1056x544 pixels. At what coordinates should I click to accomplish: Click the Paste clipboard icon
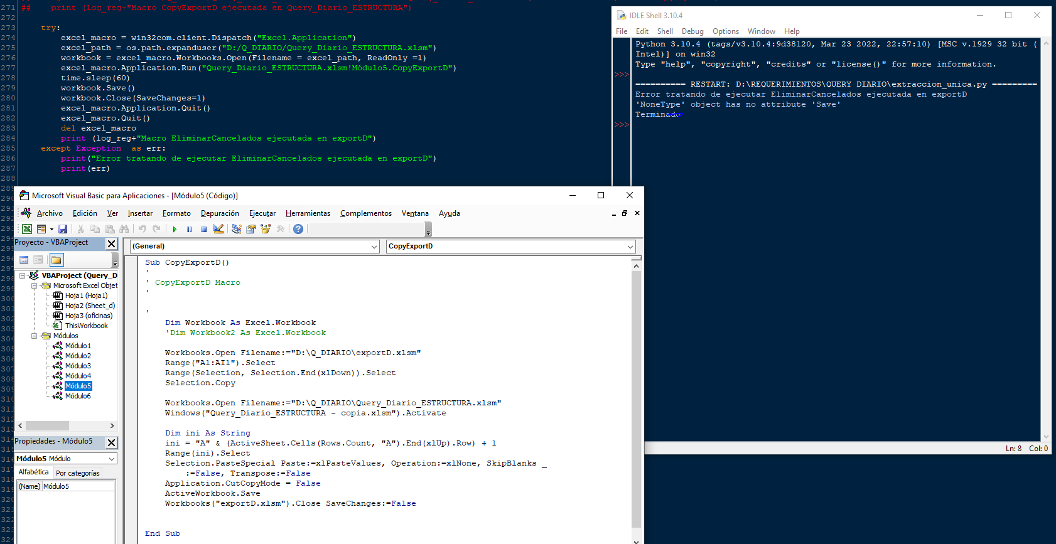coord(110,229)
